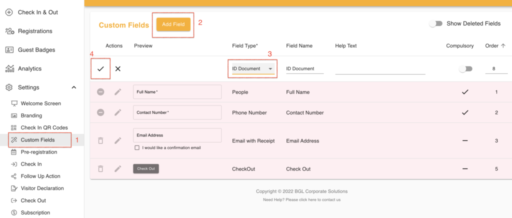Enable Compulsory toggle for ID Document
The width and height of the screenshot is (512, 218).
[x=465, y=69]
